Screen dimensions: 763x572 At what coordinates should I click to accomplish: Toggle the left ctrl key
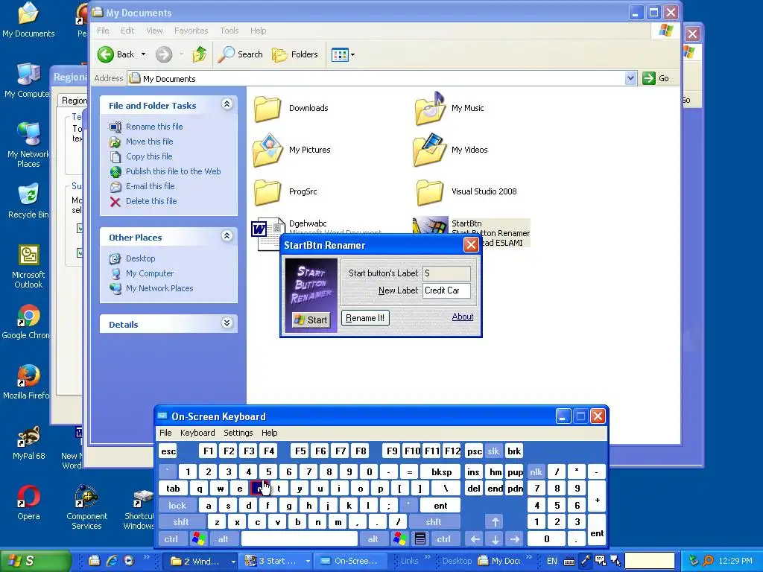pyautogui.click(x=171, y=539)
